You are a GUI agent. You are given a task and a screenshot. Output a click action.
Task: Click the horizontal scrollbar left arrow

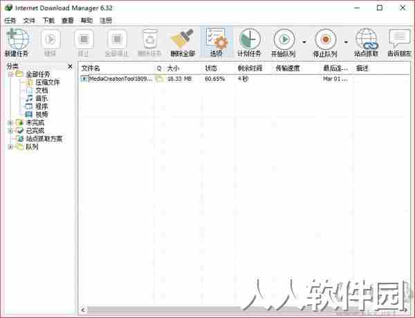pos(83,310)
